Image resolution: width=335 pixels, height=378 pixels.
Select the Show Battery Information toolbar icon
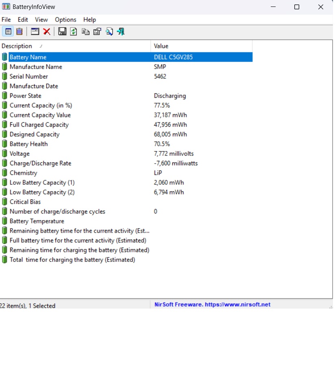8,32
